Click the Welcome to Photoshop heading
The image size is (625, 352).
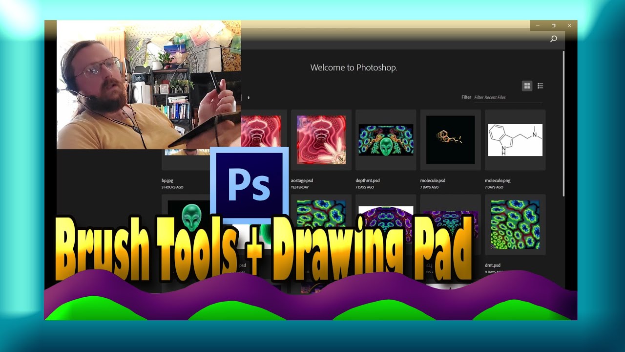[354, 68]
